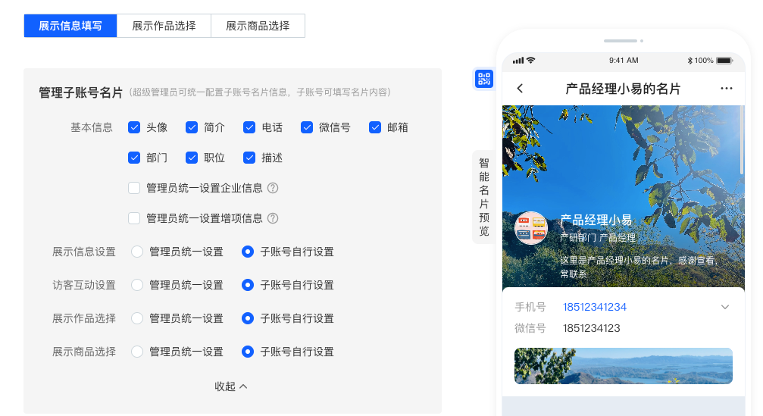This screenshot has width=763, height=416.
Task: Uncheck the 电话 checkbox
Action: (249, 127)
